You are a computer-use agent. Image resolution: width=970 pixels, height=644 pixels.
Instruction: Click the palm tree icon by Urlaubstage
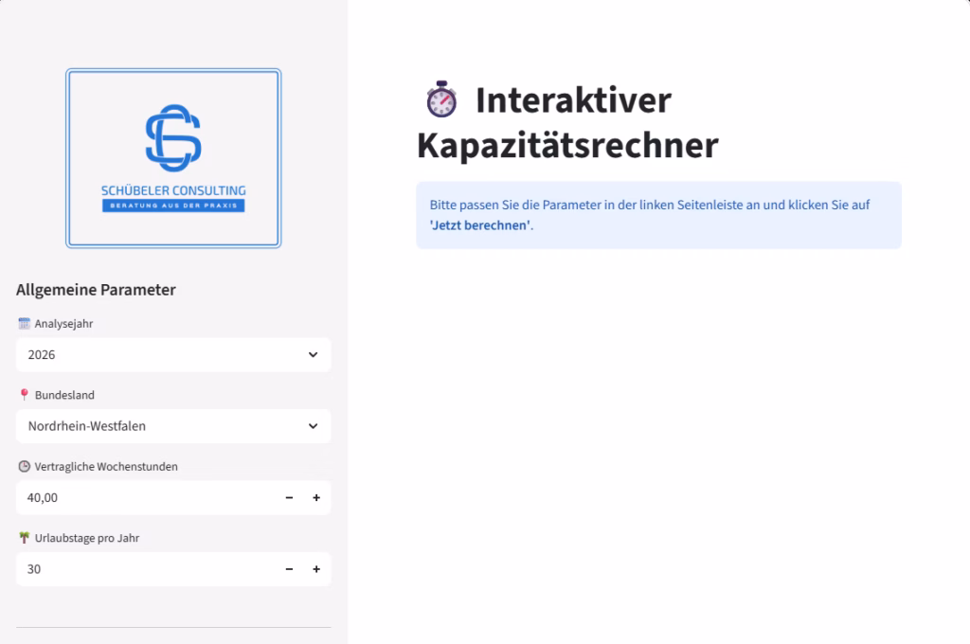tap(24, 537)
